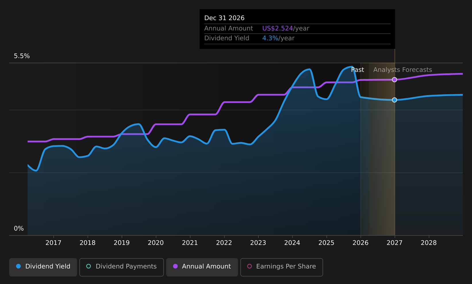Click the teal Dividend Payments legend circle

tap(89, 266)
